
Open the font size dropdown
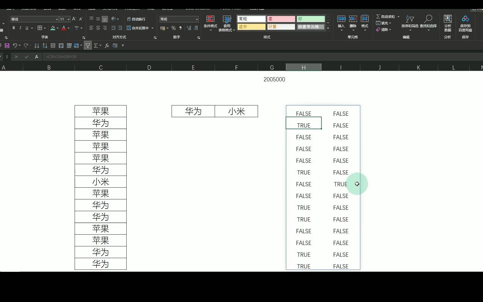click(68, 19)
